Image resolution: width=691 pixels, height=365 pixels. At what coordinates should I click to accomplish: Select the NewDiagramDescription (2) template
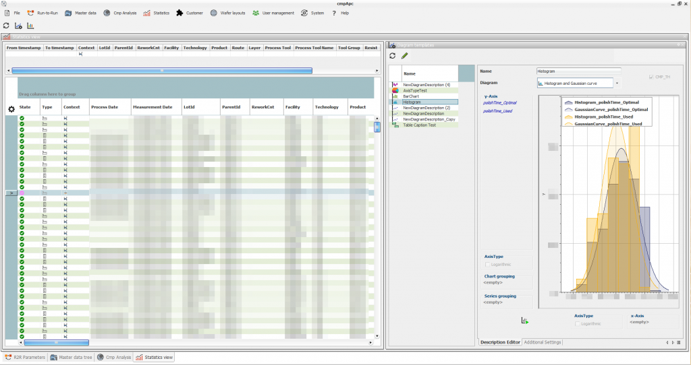(426, 107)
